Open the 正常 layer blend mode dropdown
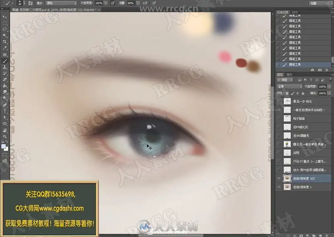 [x=289, y=87]
